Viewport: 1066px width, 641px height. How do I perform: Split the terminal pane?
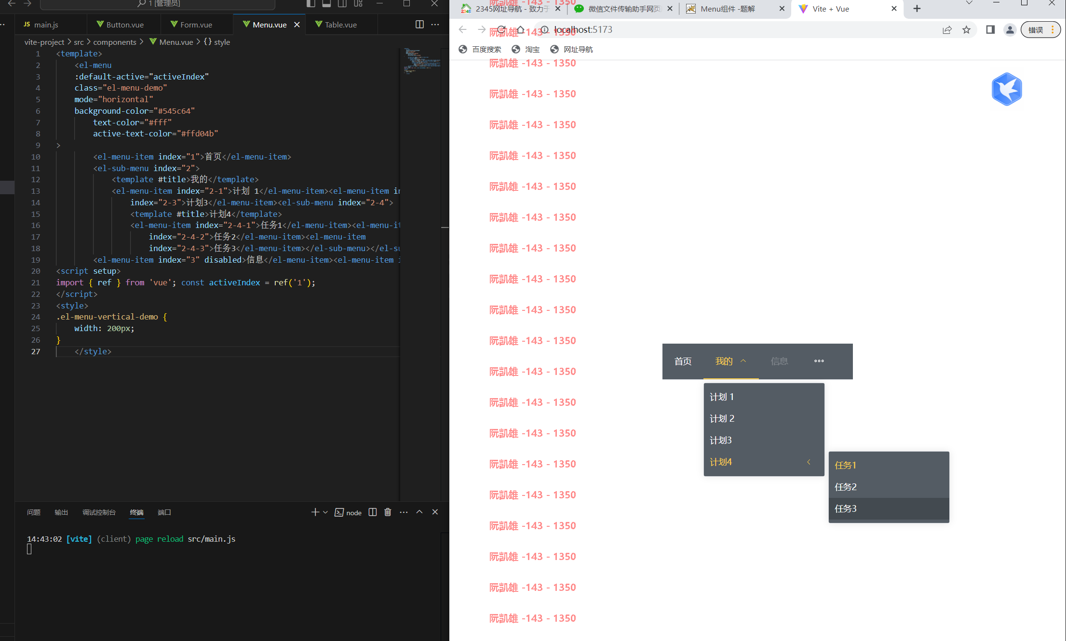click(373, 512)
